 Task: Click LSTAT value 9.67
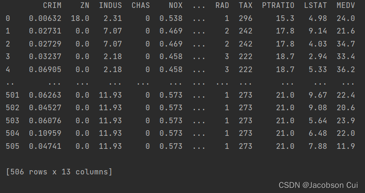[317, 95]
